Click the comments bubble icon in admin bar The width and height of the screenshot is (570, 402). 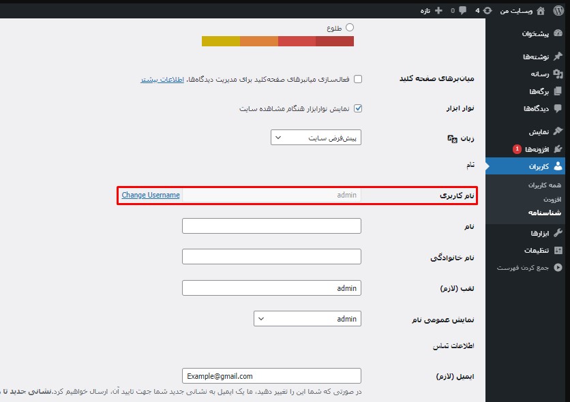[x=462, y=10]
